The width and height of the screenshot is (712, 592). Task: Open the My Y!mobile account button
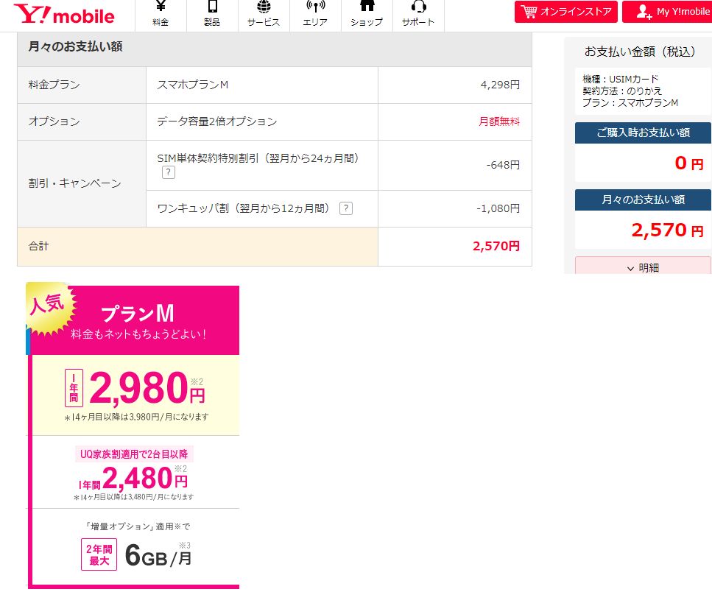click(x=666, y=12)
